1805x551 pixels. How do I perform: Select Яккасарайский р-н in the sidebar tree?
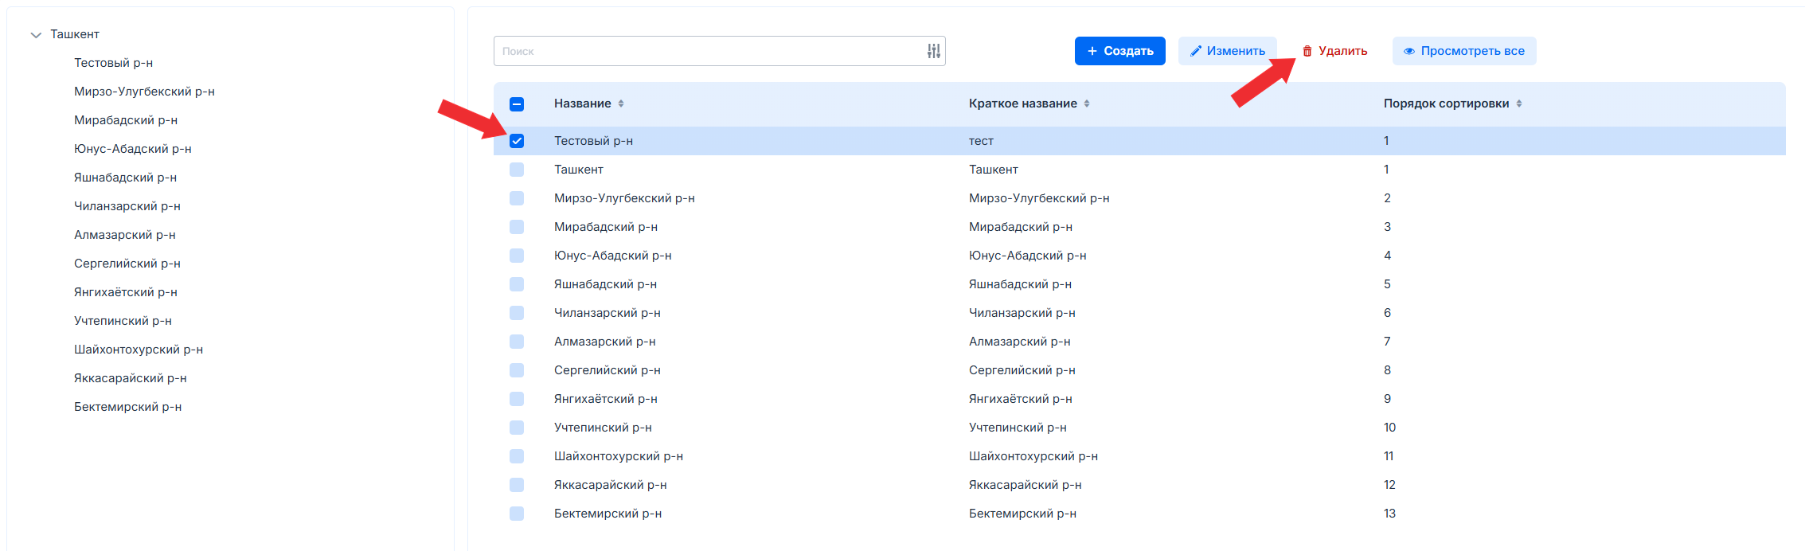pyautogui.click(x=130, y=378)
